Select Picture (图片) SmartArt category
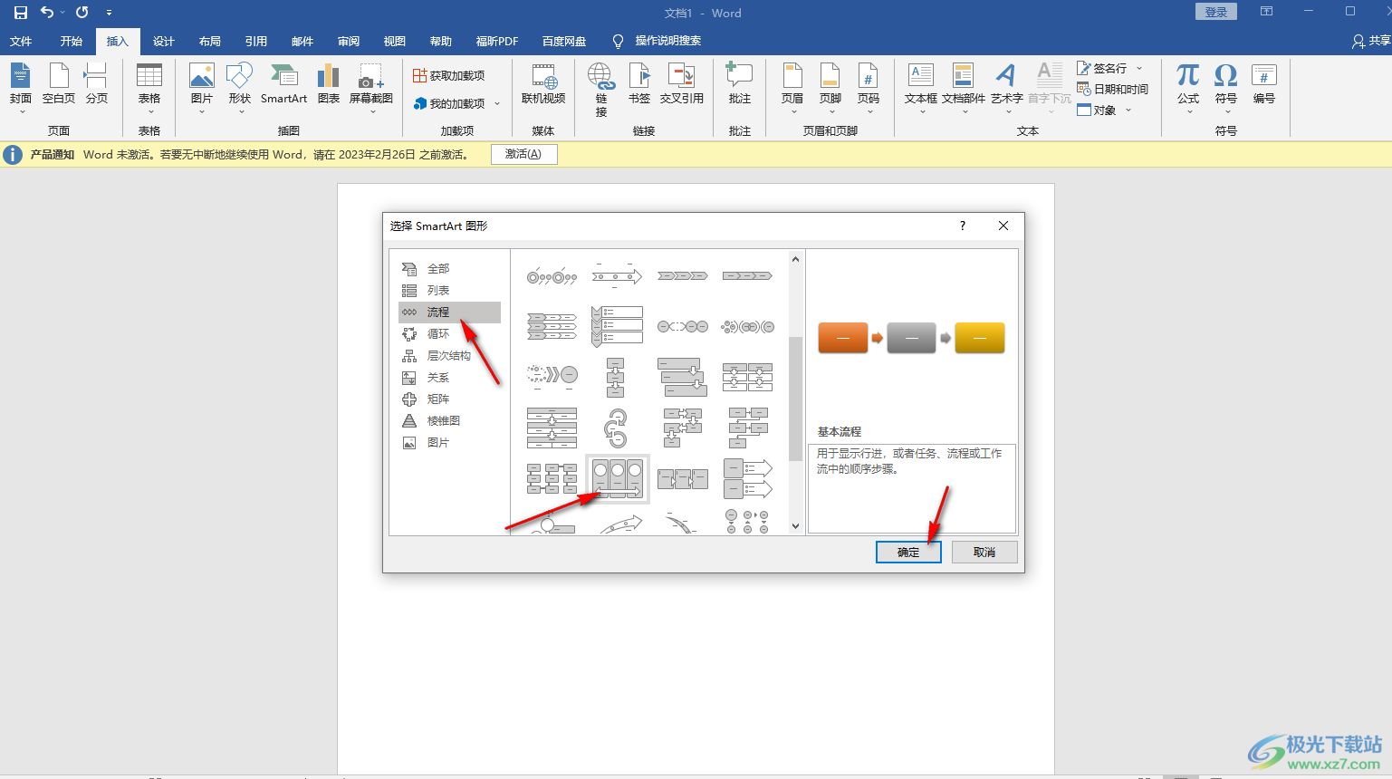The width and height of the screenshot is (1392, 779). 449,443
